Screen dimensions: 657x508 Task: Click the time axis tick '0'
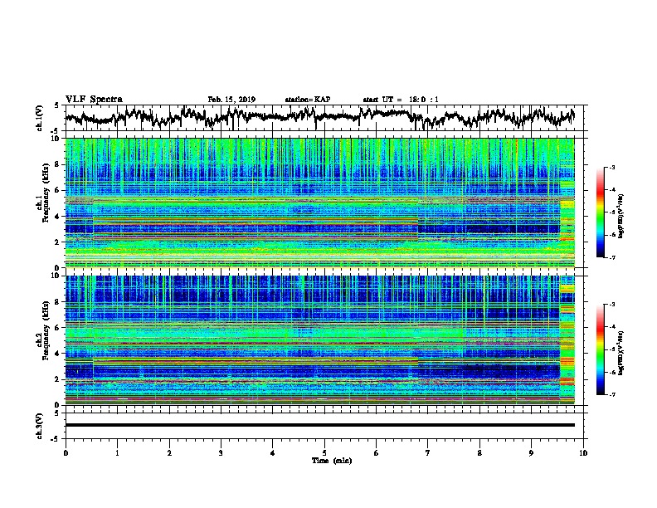(66, 453)
